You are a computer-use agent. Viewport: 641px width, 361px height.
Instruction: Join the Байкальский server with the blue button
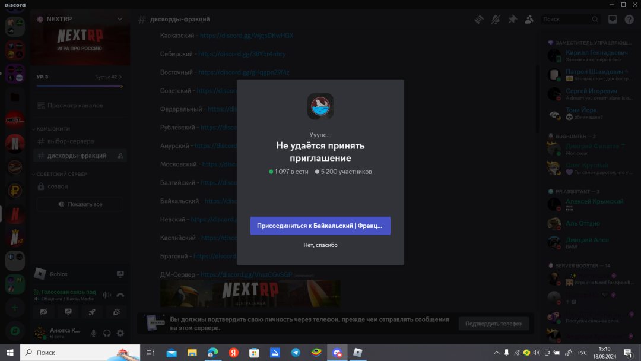320,226
